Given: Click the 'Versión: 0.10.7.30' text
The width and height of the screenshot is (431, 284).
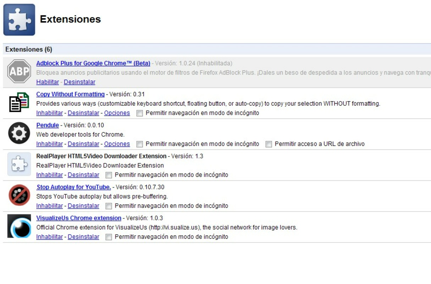Looking at the screenshot, I should click(x=140, y=187).
